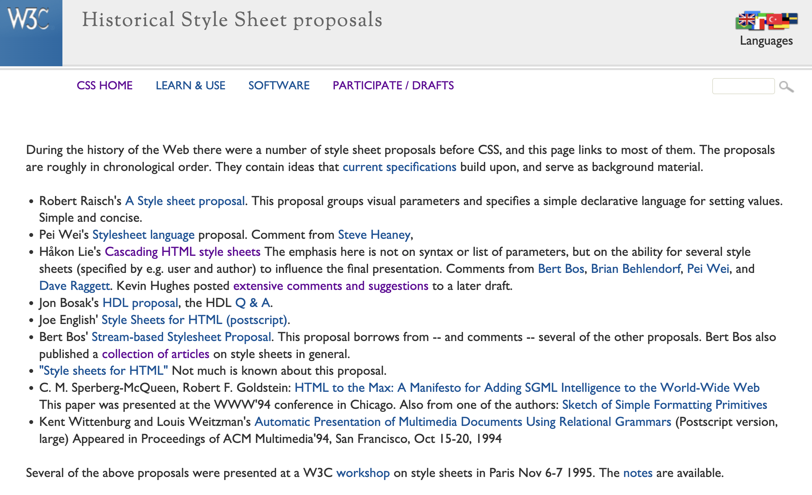The height and width of the screenshot is (495, 812).
Task: Open Sketch of Simple Formatting Primitives link
Action: pos(664,405)
